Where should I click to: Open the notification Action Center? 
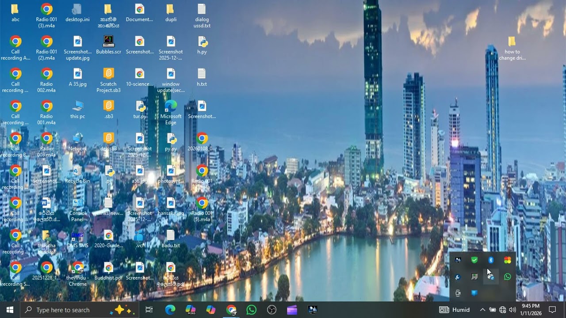(x=552, y=310)
